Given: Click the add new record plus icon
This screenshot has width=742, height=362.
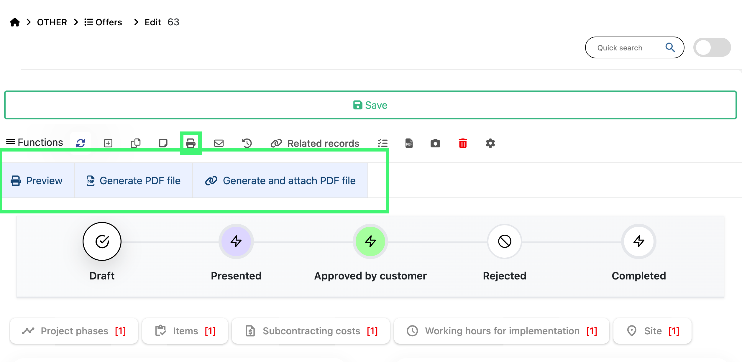Looking at the screenshot, I should [x=108, y=143].
